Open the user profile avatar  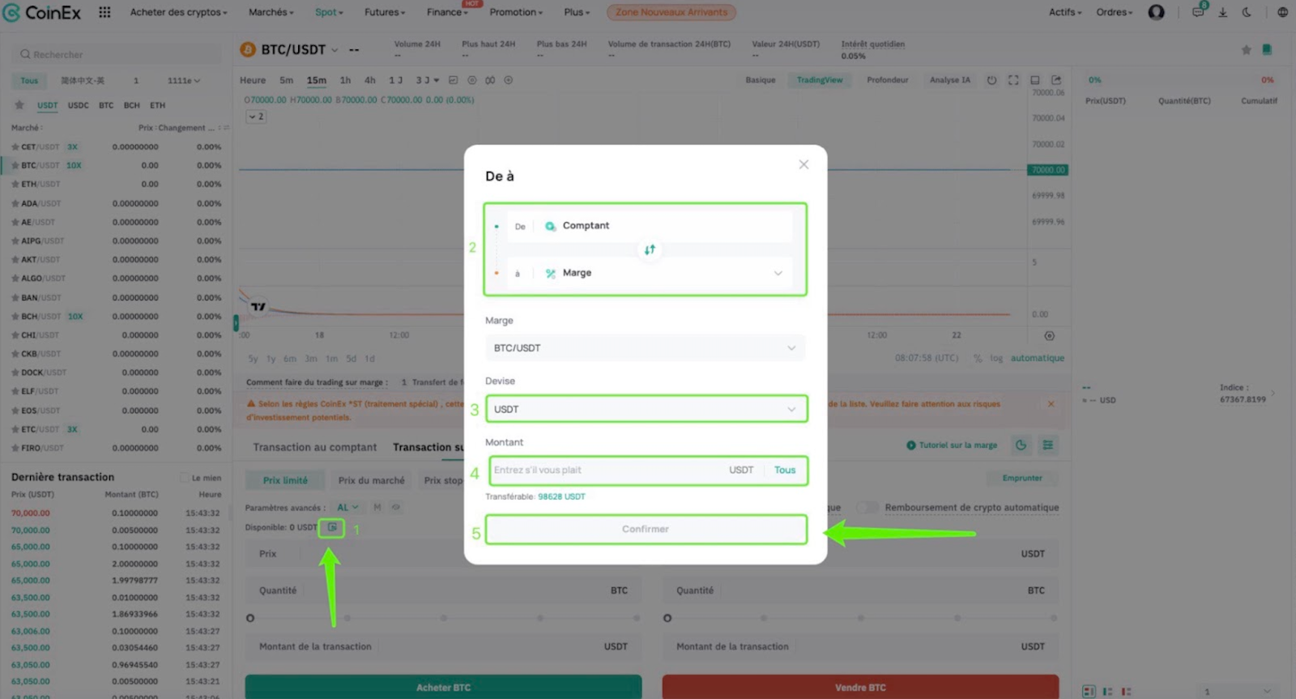point(1156,12)
